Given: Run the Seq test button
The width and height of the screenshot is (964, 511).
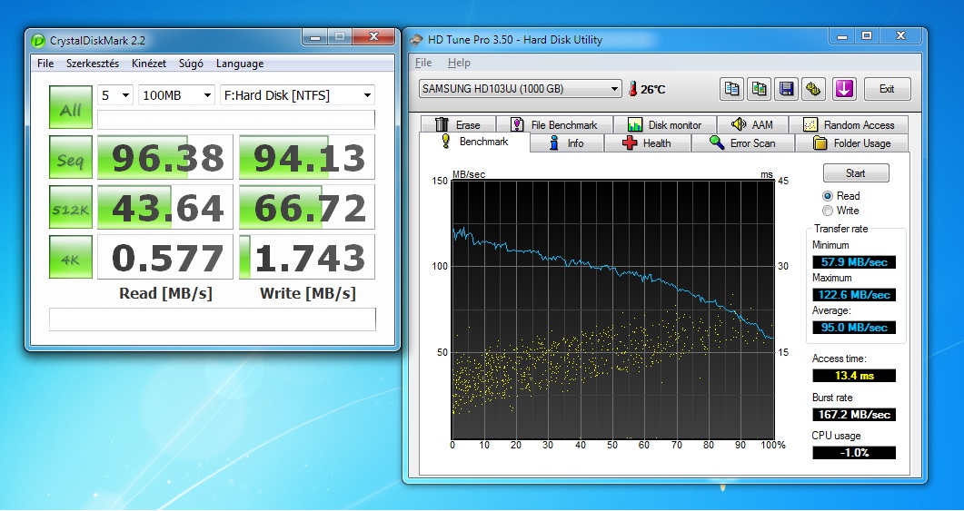Looking at the screenshot, I should (71, 158).
